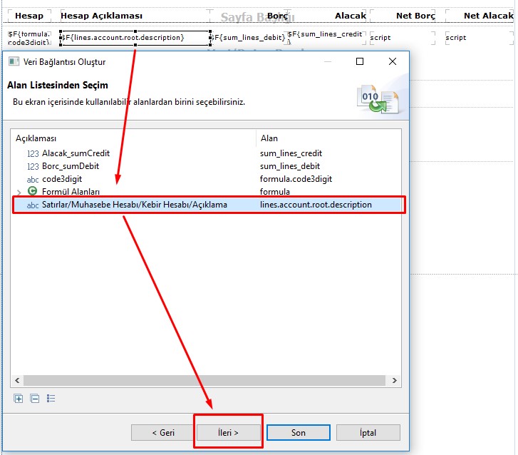Click the expand all tree icon

pyautogui.click(x=19, y=399)
